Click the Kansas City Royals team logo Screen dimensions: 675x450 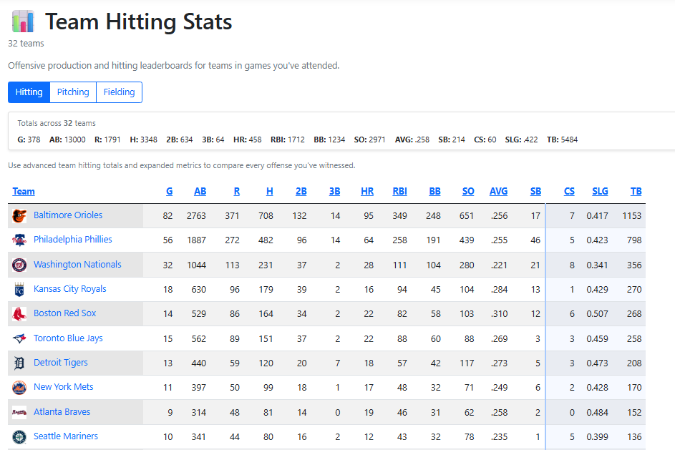pos(19,290)
